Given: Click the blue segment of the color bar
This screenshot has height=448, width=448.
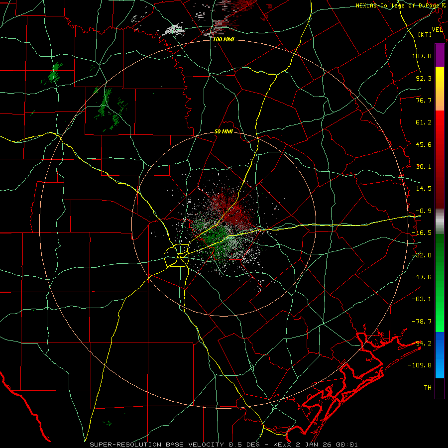Looking at the screenshot, I should pyautogui.click(x=440, y=355).
